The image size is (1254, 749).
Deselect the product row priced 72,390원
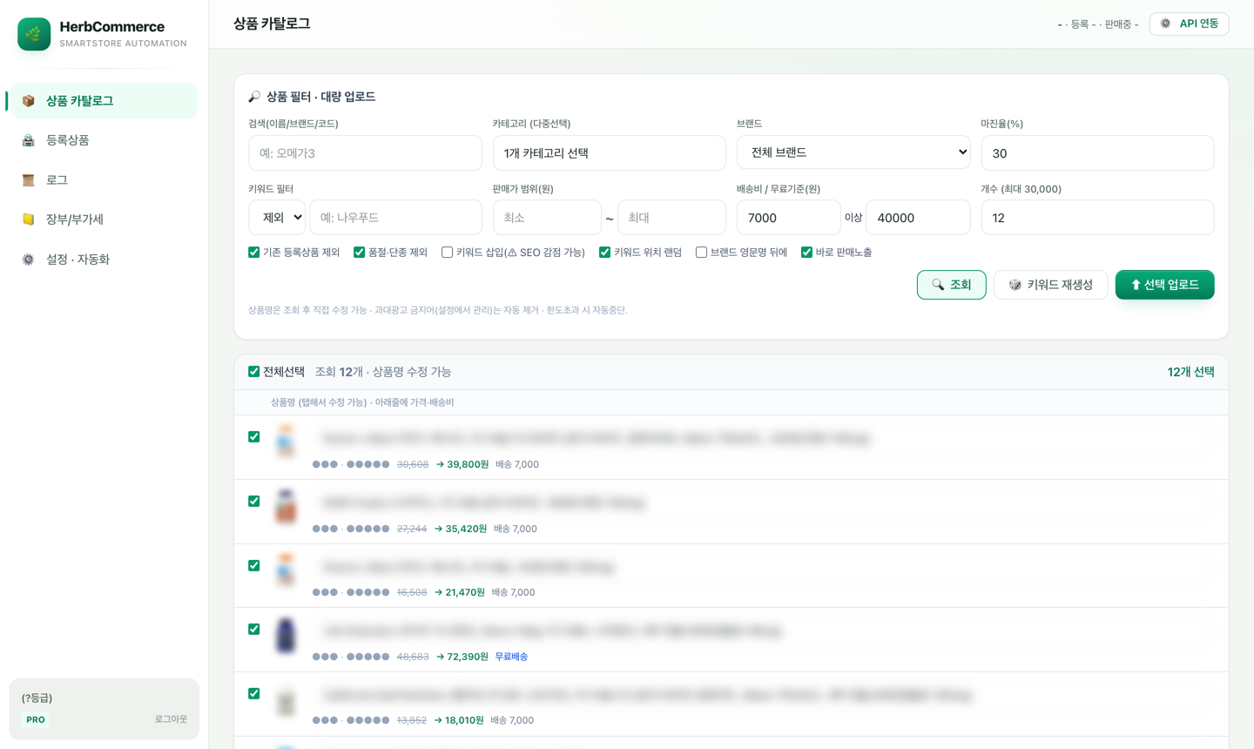(253, 630)
